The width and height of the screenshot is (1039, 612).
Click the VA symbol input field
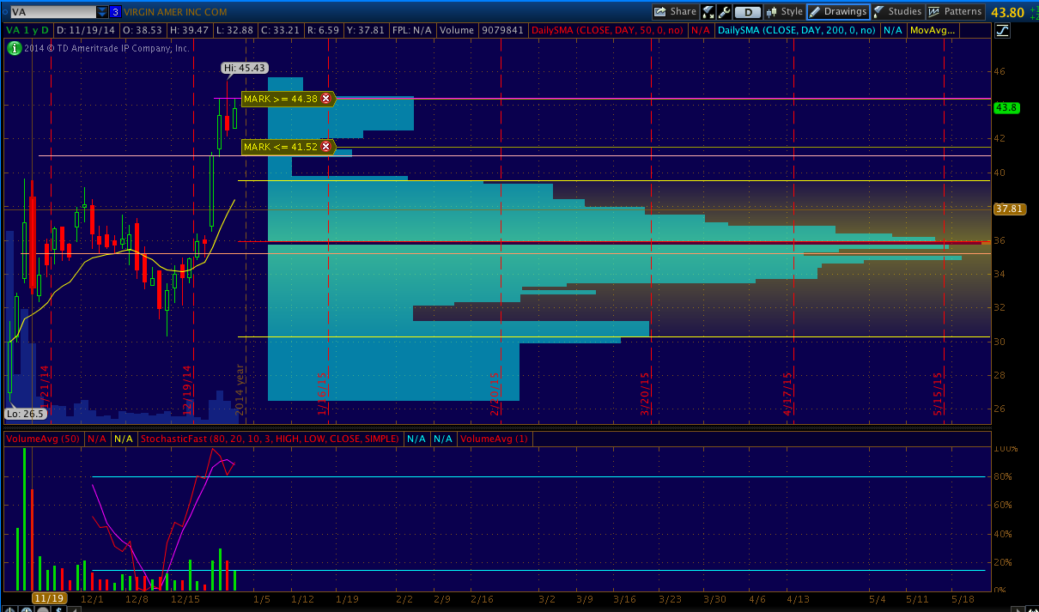50,12
